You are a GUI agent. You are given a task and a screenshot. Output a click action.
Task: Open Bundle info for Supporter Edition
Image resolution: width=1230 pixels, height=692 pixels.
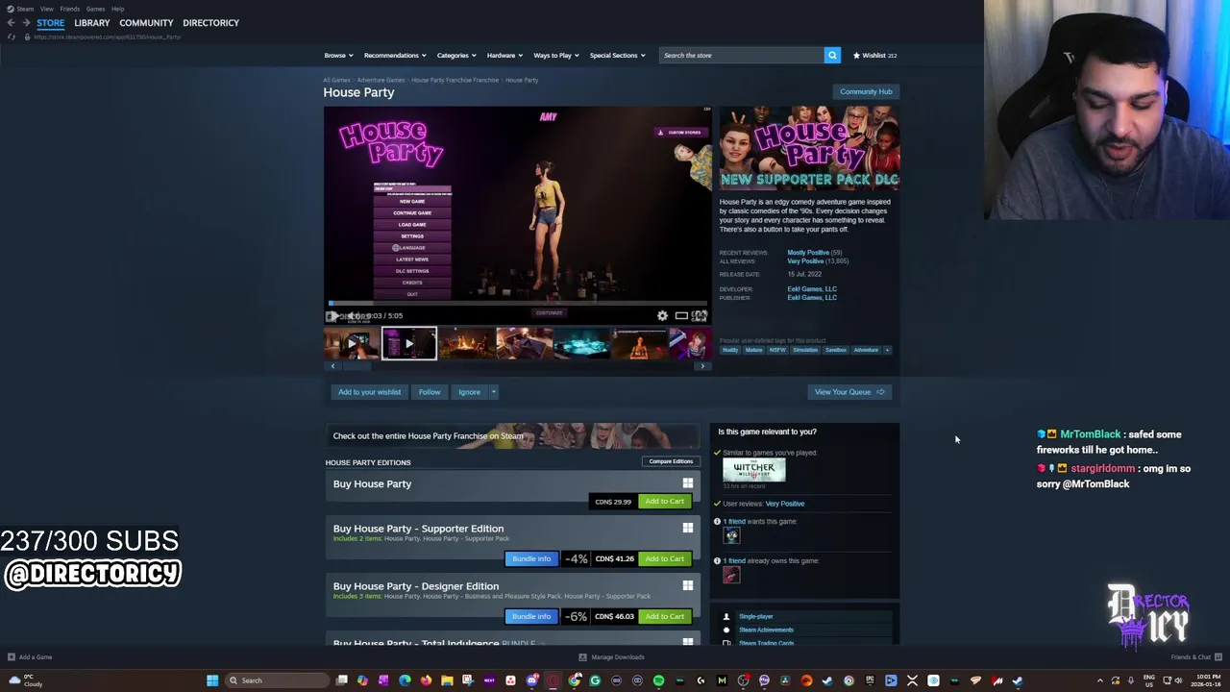click(531, 558)
